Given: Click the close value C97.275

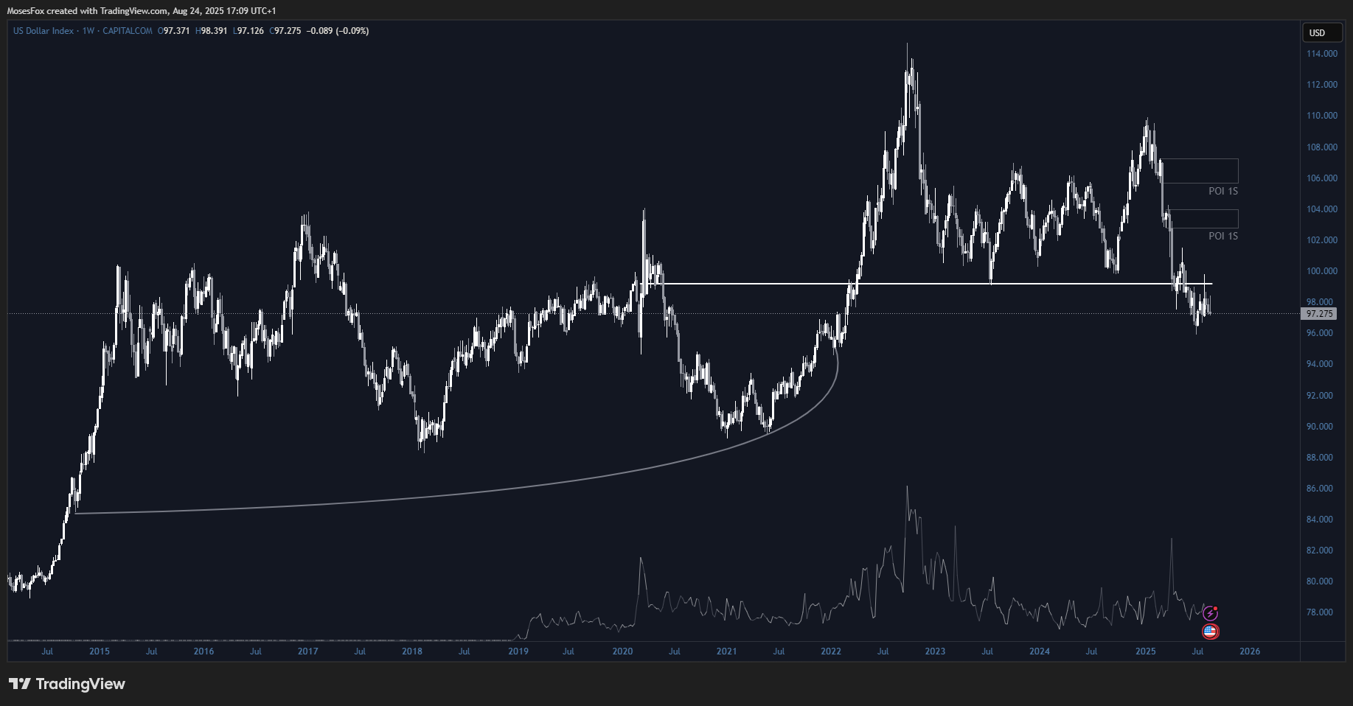Looking at the screenshot, I should point(285,31).
